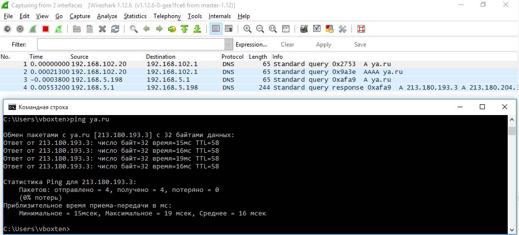
Task: Zoom in on packet list text
Action: point(247,29)
